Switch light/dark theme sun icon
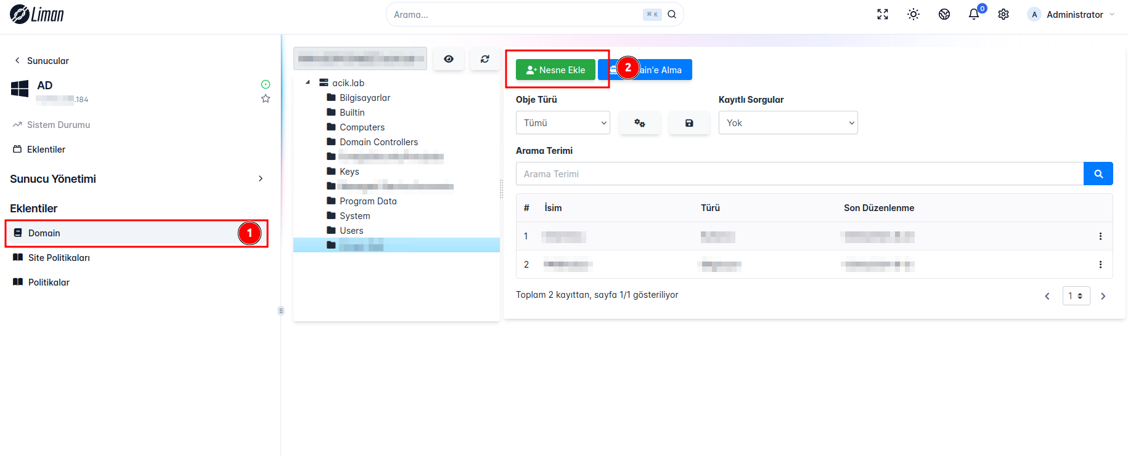The width and height of the screenshot is (1128, 456). 913,14
